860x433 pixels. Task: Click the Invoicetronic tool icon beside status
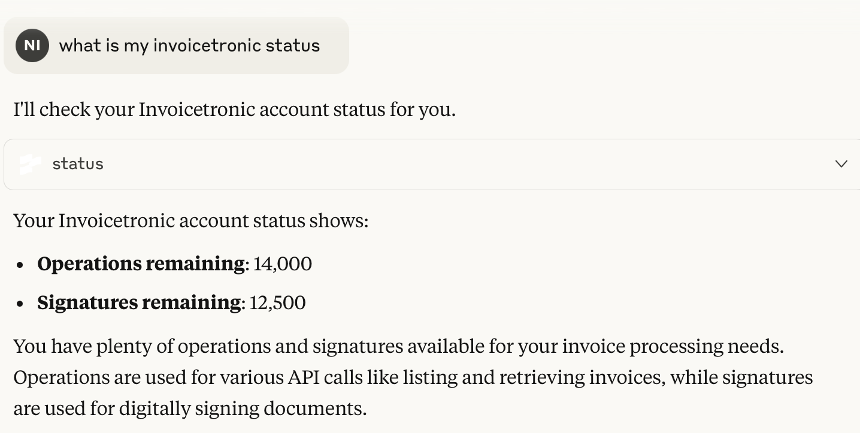30,164
